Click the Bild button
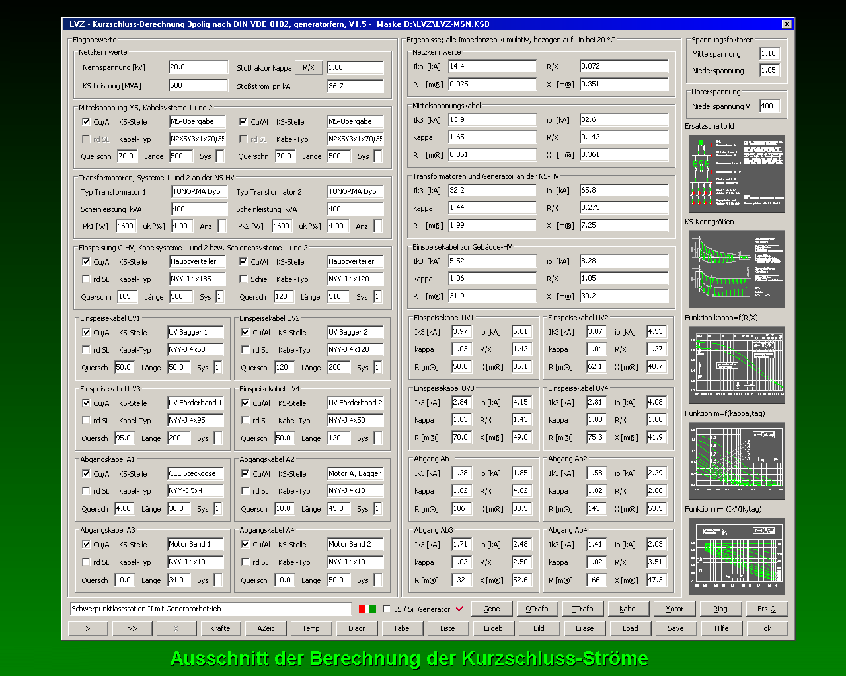Image resolution: width=846 pixels, height=676 pixels. pos(539,628)
